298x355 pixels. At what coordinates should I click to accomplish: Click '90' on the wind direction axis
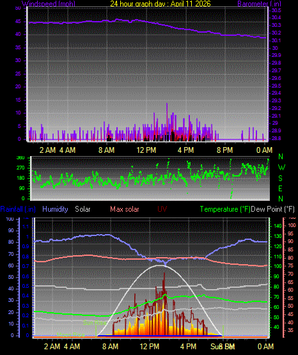click(x=22, y=188)
